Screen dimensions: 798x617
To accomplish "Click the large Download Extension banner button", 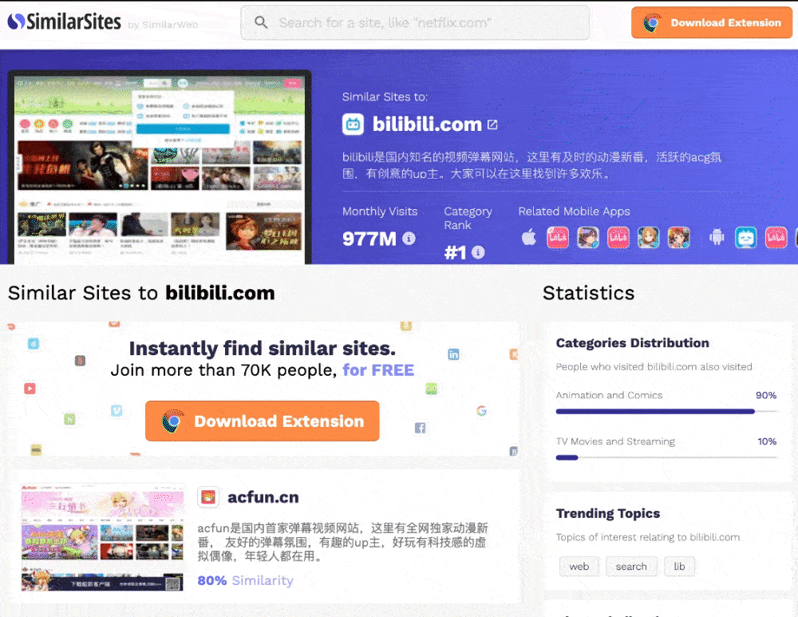I will [x=262, y=421].
